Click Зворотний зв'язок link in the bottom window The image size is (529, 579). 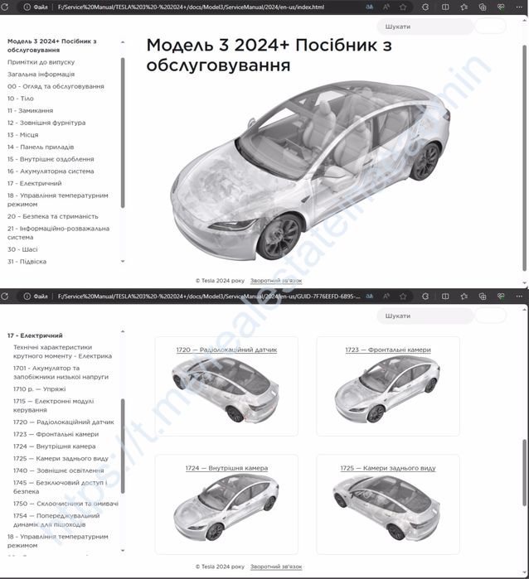tap(276, 567)
